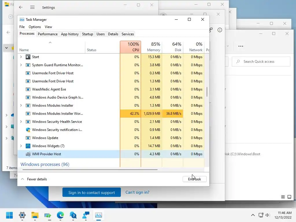The height and width of the screenshot is (222, 296).
Task: Open Get Help app from the taskbar
Action: coord(73,215)
